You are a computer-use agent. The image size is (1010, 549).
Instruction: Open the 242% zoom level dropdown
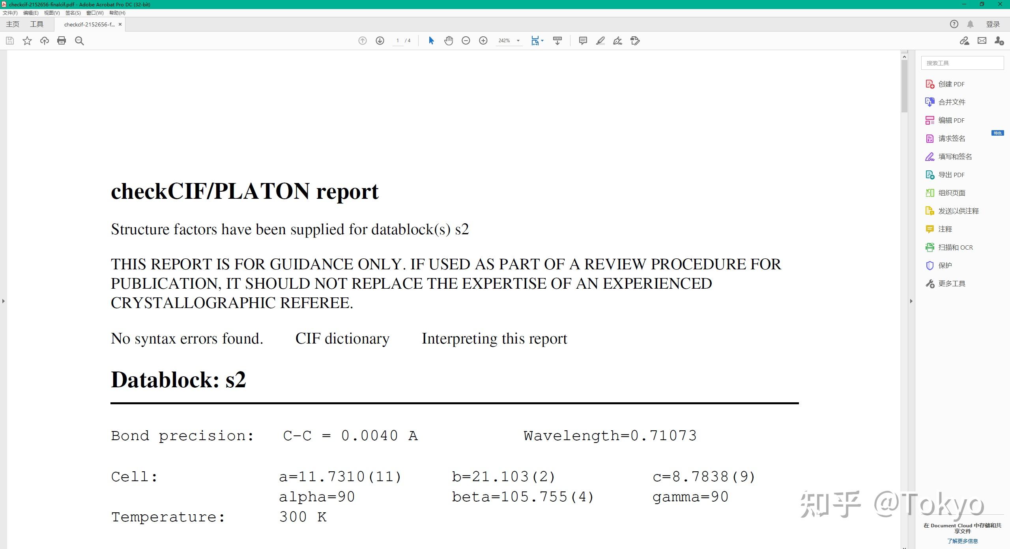pos(518,41)
